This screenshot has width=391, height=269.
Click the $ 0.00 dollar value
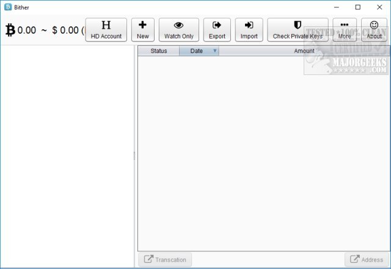pos(65,30)
